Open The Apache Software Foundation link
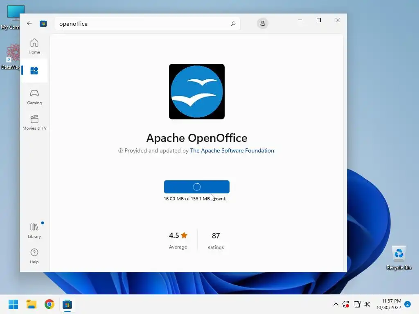Image resolution: width=419 pixels, height=314 pixels. click(232, 150)
